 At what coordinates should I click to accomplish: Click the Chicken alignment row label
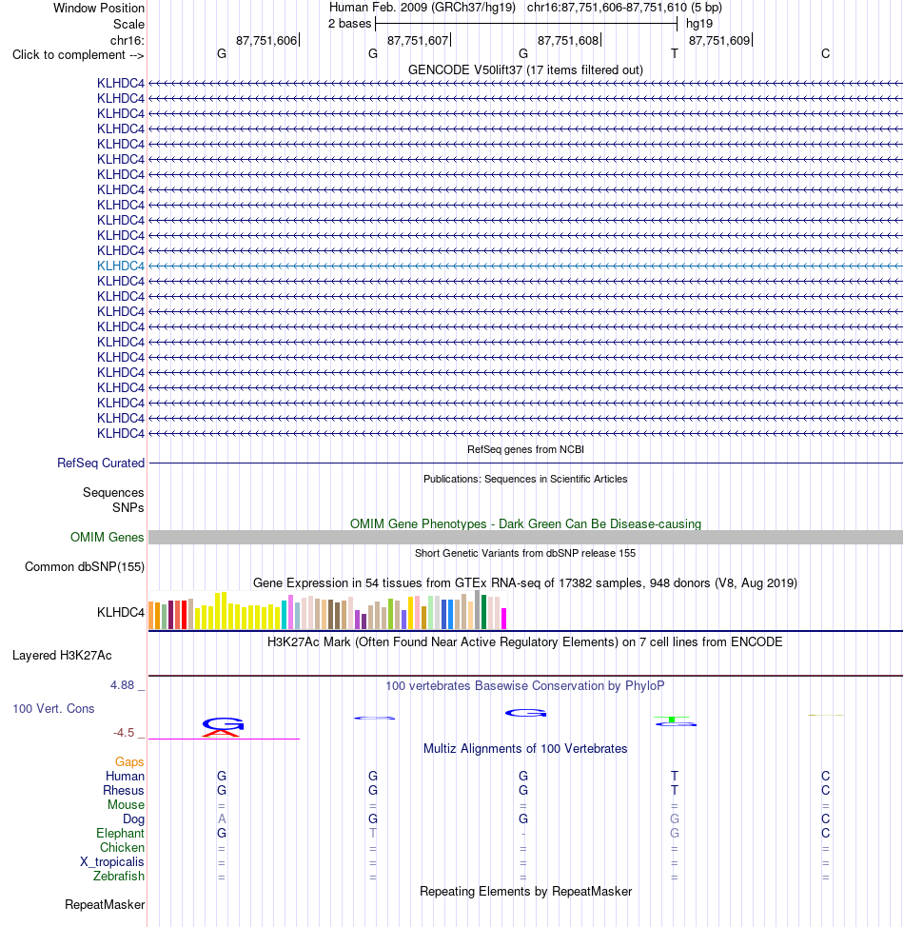[x=123, y=847]
